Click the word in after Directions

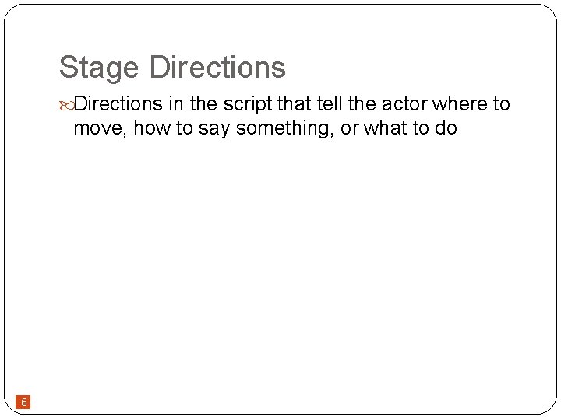click(x=175, y=104)
